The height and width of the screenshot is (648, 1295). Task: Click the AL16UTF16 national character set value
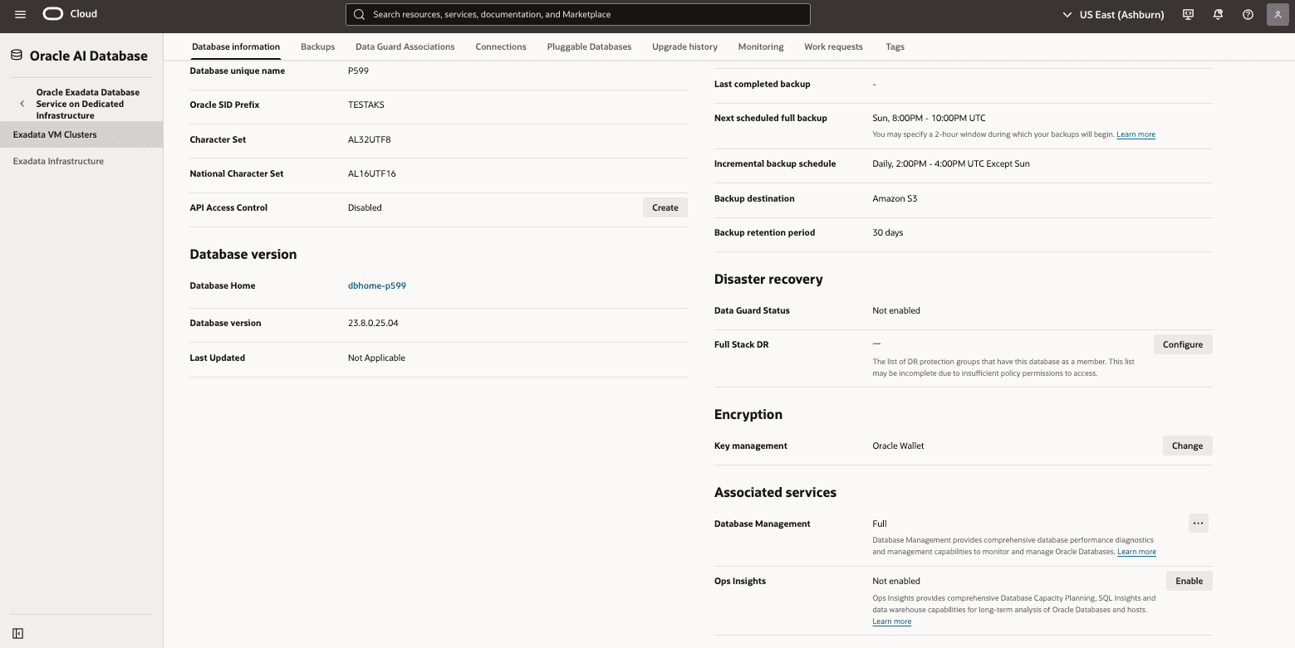pyautogui.click(x=372, y=173)
